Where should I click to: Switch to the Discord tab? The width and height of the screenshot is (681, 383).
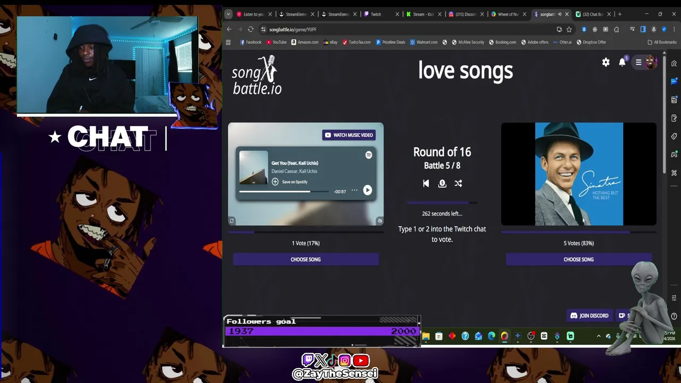click(466, 14)
